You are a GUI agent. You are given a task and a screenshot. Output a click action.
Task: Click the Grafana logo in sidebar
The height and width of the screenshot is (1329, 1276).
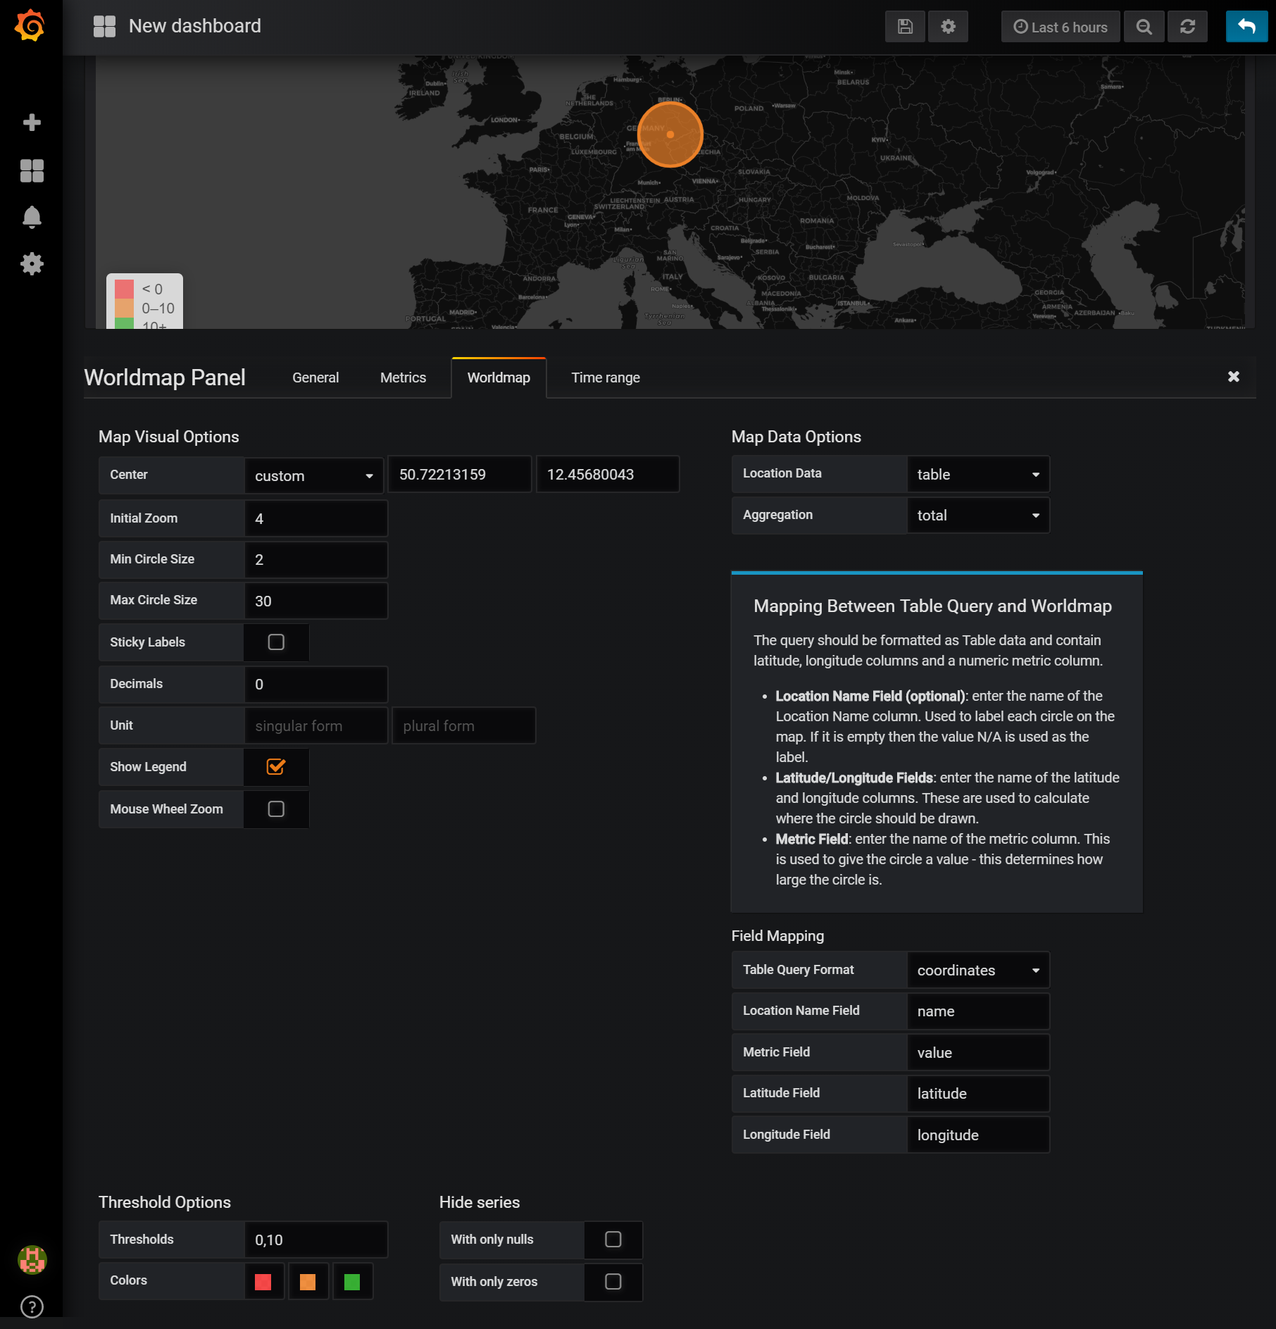click(31, 26)
